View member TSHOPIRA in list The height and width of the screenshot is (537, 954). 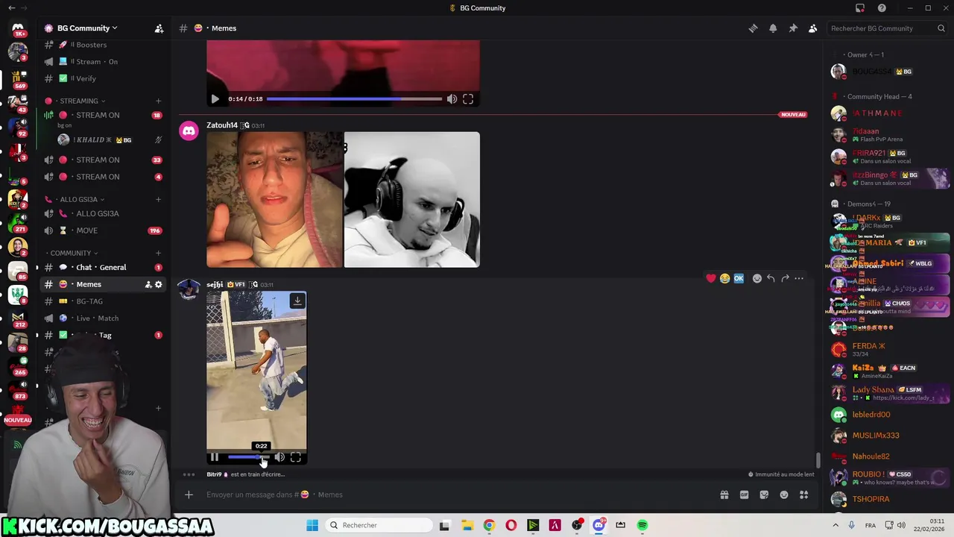871,499
